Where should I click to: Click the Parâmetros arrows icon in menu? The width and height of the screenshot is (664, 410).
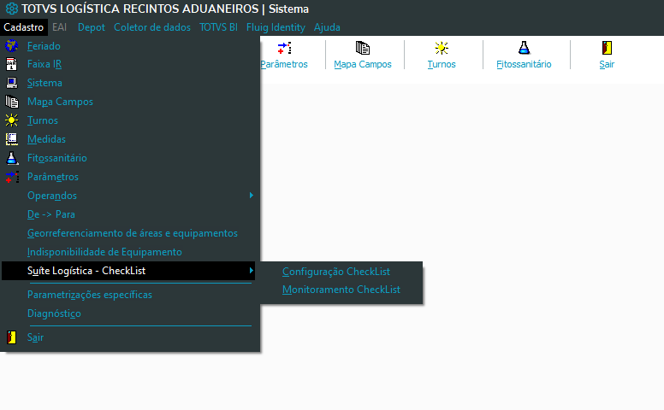12,177
